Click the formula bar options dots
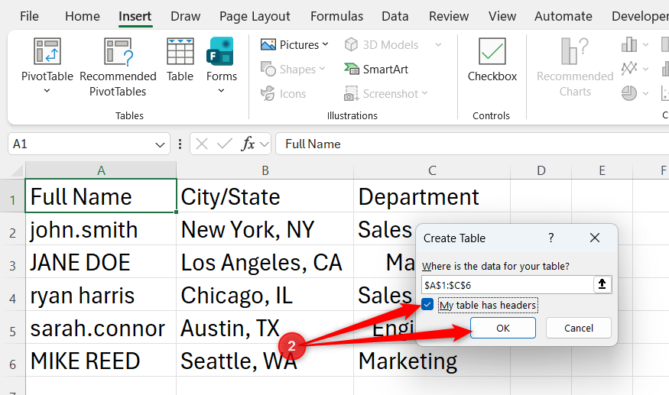Viewport: 669px width, 395px height. (180, 144)
